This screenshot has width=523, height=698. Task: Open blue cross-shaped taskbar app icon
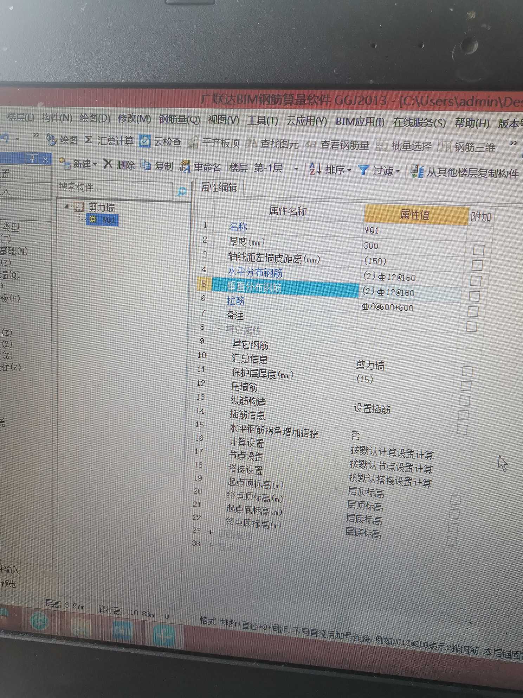(163, 635)
